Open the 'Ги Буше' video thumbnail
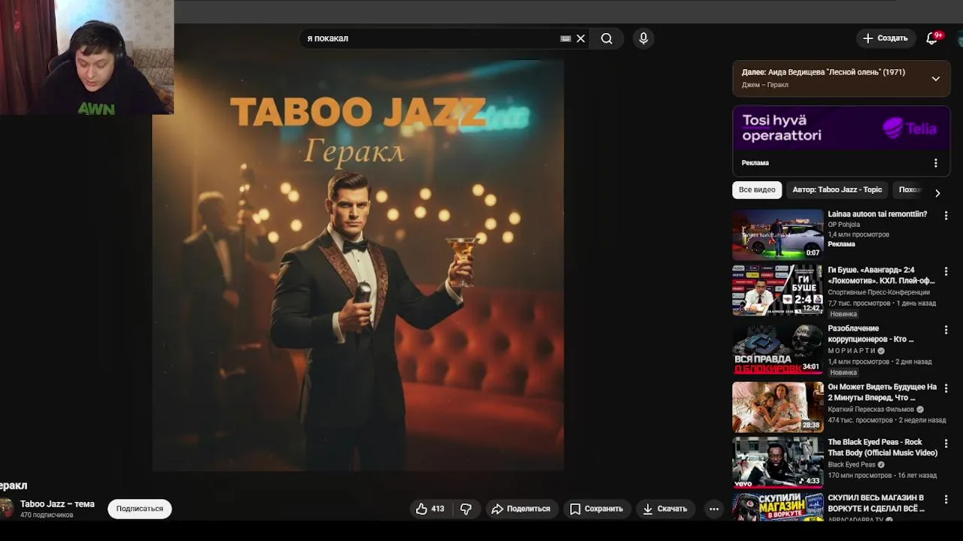The image size is (963, 541). (x=778, y=290)
